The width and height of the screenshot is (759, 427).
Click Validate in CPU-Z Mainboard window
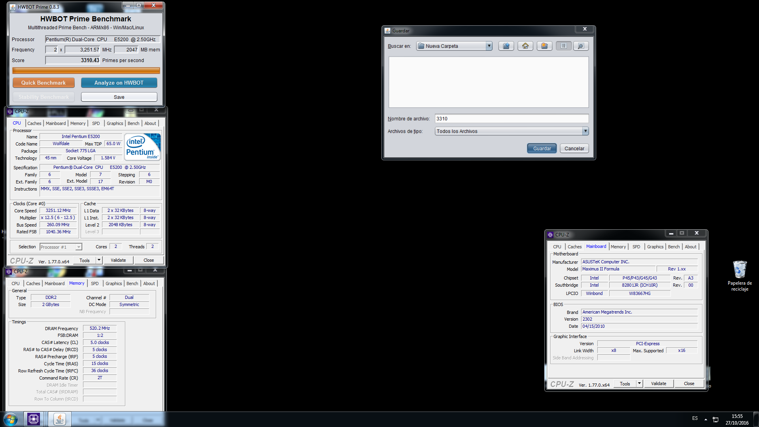(x=659, y=384)
